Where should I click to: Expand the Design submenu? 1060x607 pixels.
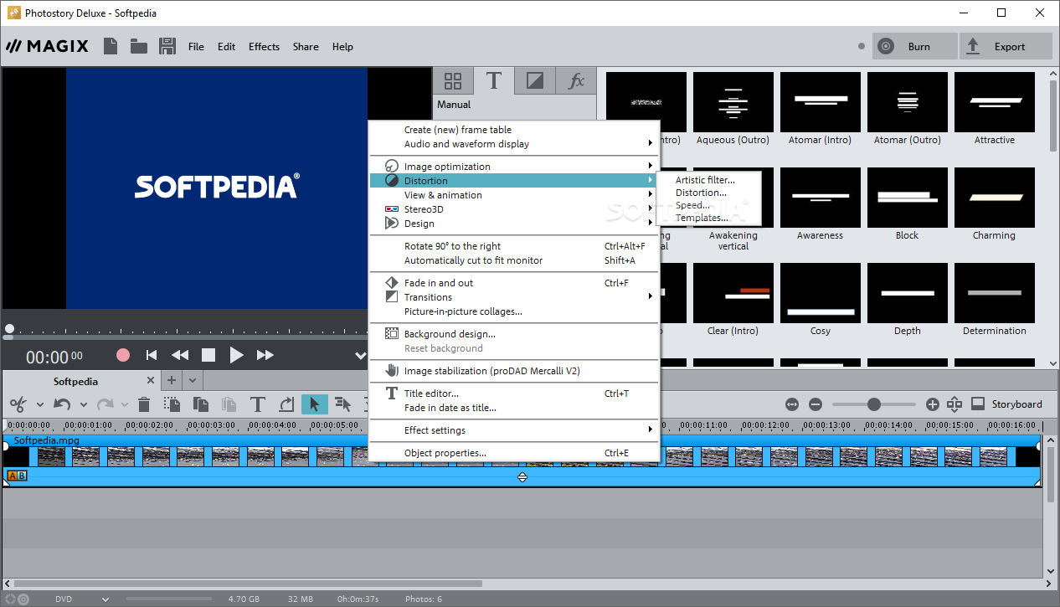515,224
